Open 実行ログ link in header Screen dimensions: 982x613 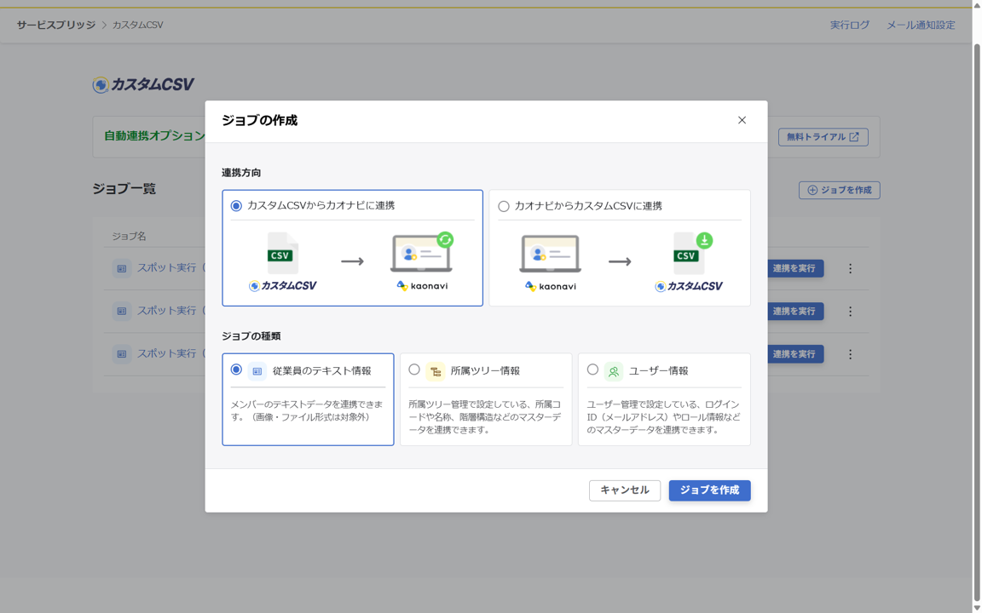pos(849,25)
